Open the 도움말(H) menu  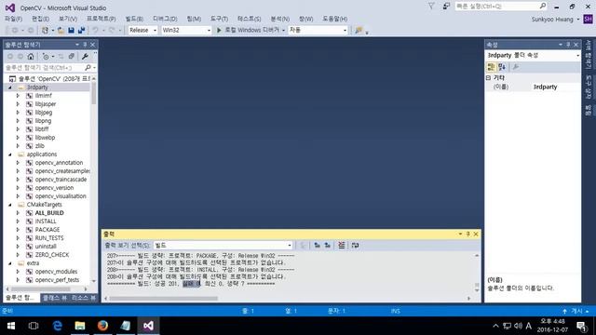click(x=335, y=19)
